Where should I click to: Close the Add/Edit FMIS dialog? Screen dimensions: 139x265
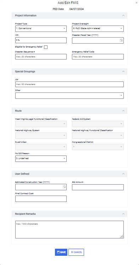[137, 3]
